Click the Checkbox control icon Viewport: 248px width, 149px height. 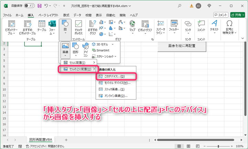pyautogui.click(x=78, y=27)
